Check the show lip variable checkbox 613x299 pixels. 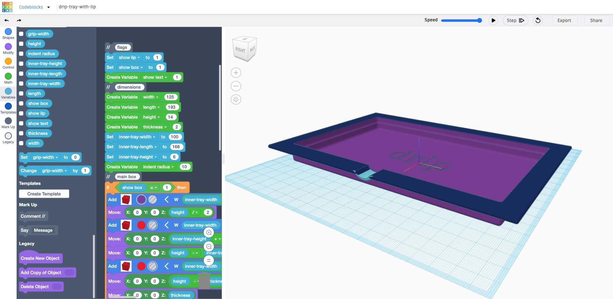[x=21, y=113]
